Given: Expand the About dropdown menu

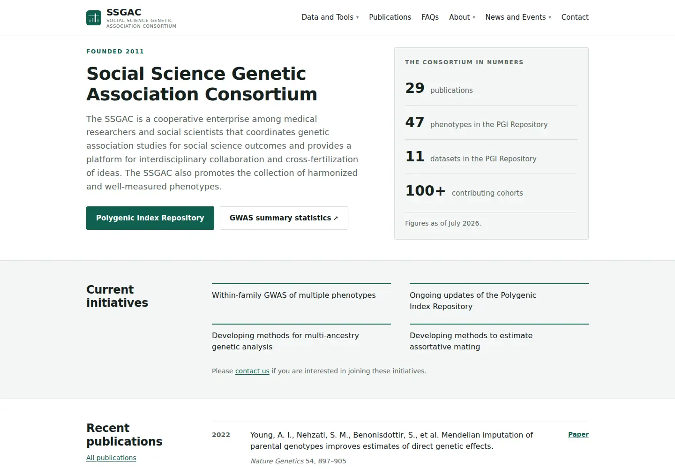Looking at the screenshot, I should pyautogui.click(x=462, y=17).
